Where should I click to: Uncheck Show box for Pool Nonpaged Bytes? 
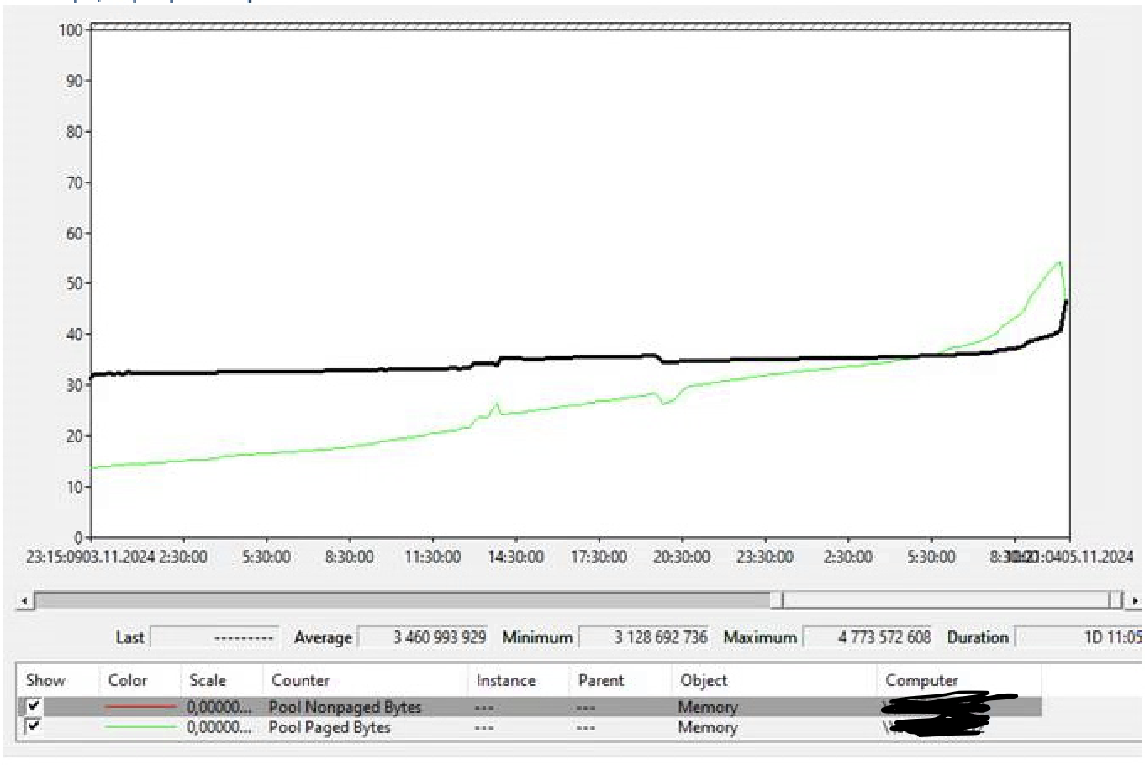[x=34, y=707]
